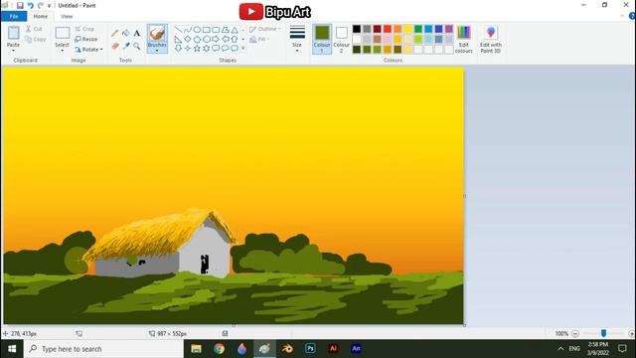This screenshot has width=636, height=358.
Task: Choose the Curve shape
Action: (188, 30)
